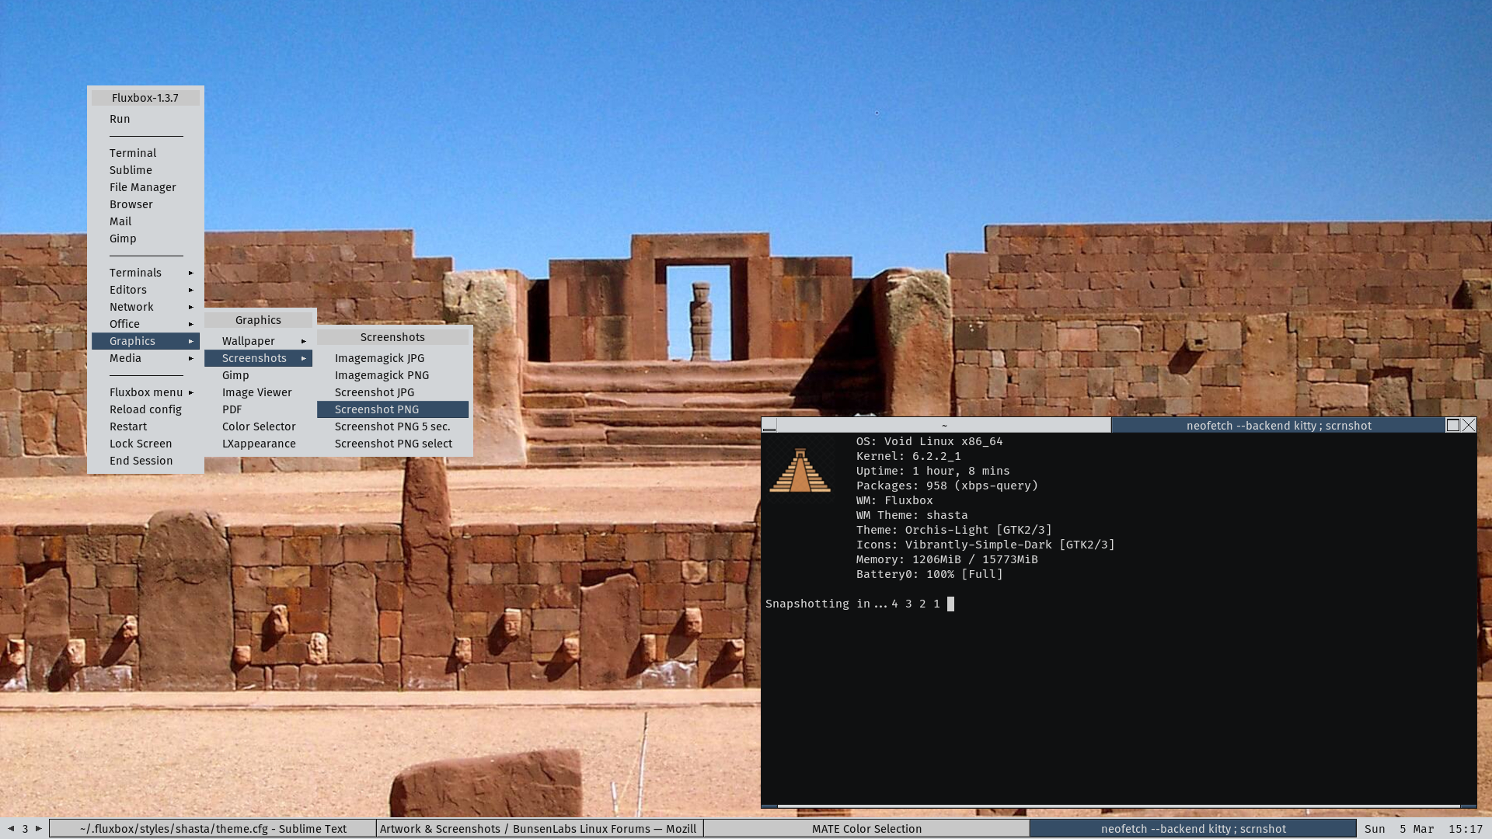The width and height of the screenshot is (1492, 839).
Task: Expand the Editors submenu
Action: [145, 290]
